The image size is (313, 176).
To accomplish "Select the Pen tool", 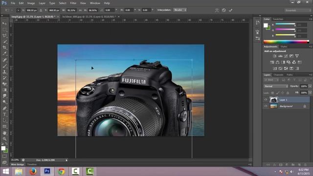I will pyautogui.click(x=4, y=109).
